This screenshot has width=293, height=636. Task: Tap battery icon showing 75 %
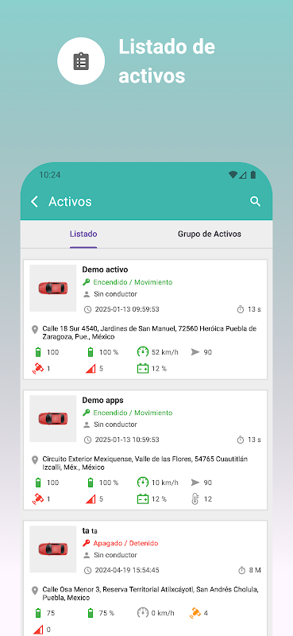tap(91, 613)
